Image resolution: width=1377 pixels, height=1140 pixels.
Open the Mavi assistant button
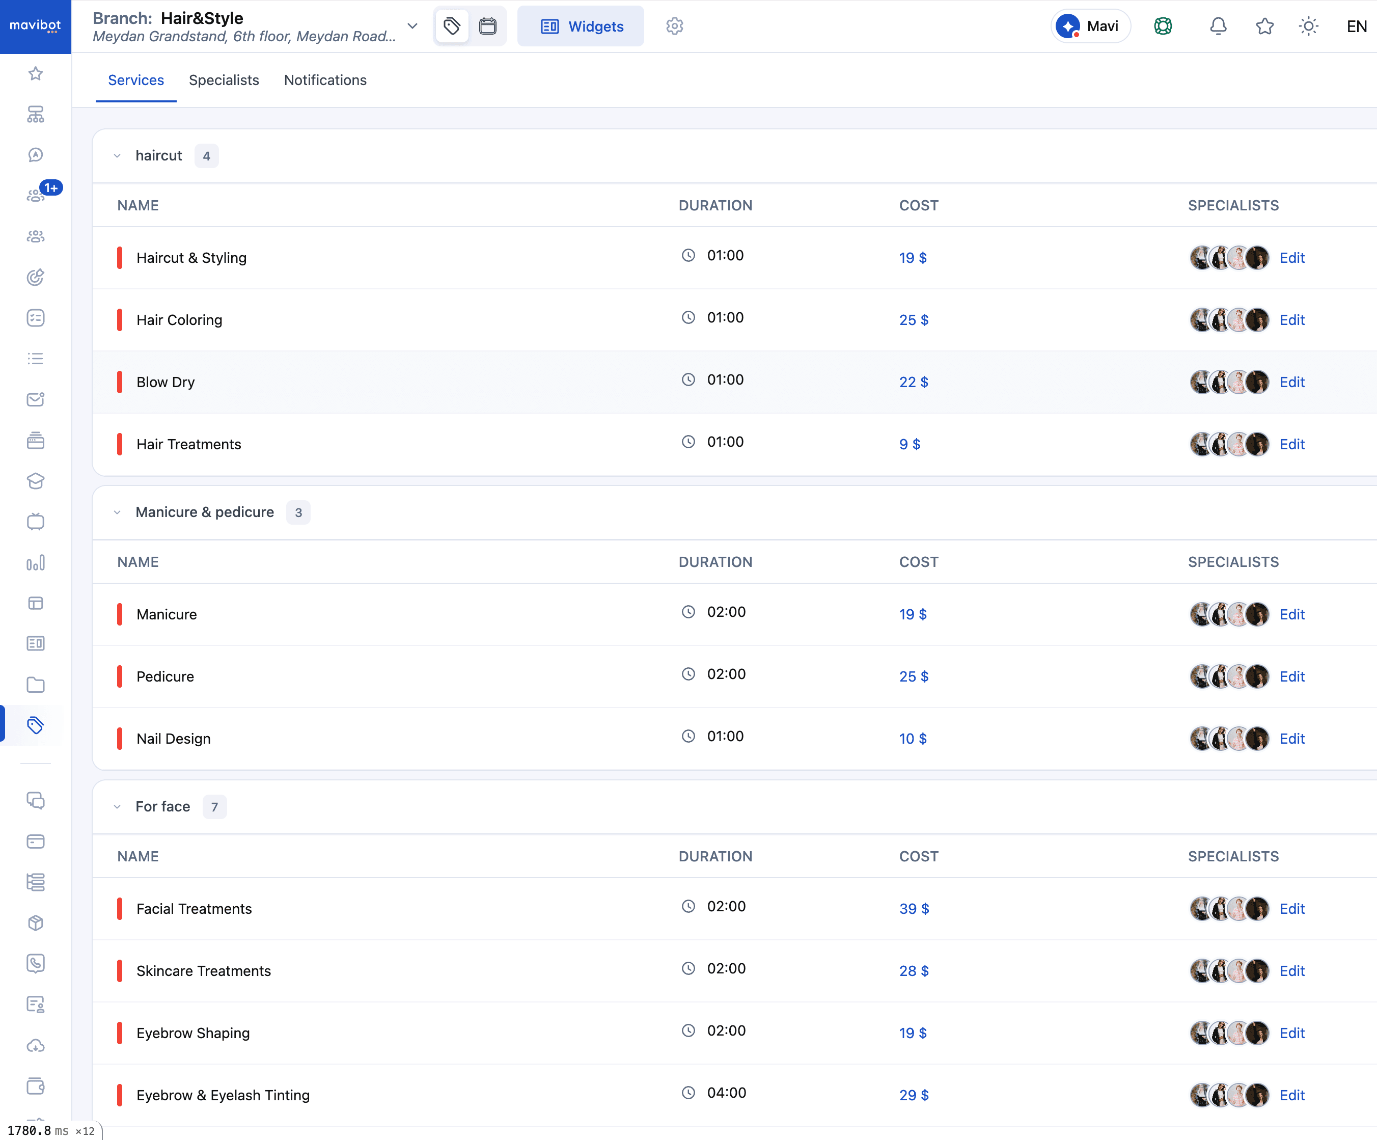click(x=1091, y=26)
